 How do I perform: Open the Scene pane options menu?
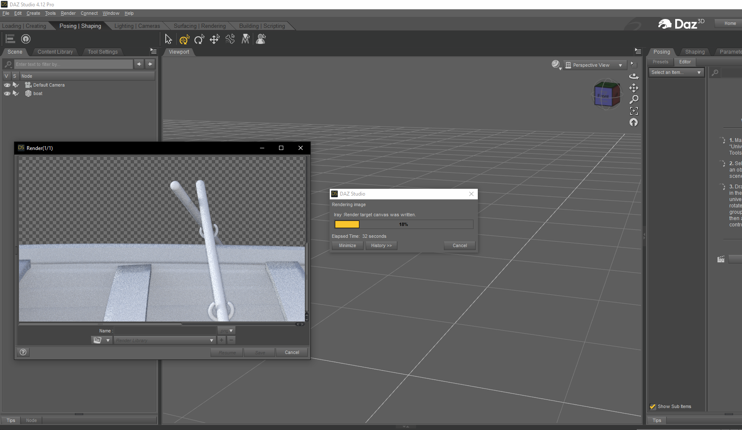click(153, 51)
